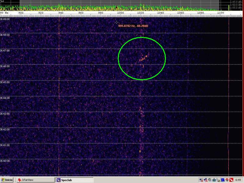Select the 06:42:00 waterfall time marker
This screenshot has width=244, height=183.
pyautogui.click(x=5, y=129)
